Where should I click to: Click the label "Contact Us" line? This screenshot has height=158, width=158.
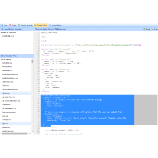point(55,81)
